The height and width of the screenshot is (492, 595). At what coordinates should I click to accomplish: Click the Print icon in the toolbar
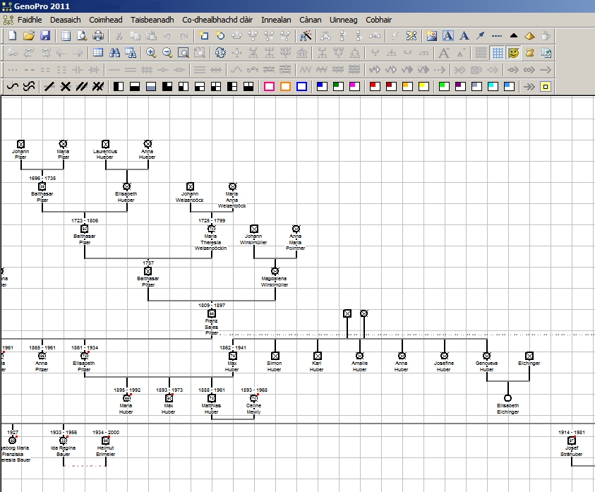(98, 35)
